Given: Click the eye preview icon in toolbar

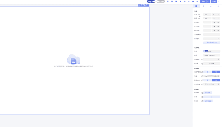Looking at the screenshot, I should point(197,1).
